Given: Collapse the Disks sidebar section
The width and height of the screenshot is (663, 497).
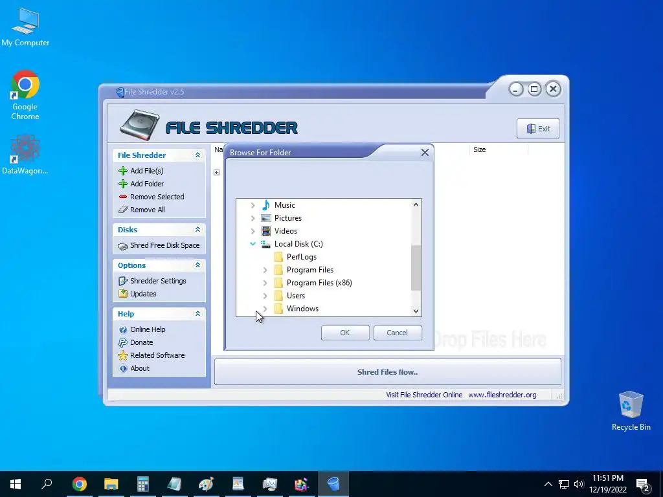Looking at the screenshot, I should (x=197, y=230).
